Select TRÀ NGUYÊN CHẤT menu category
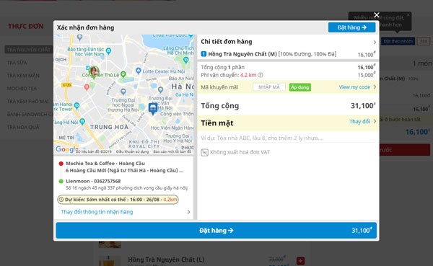Image resolution: width=433 pixels, height=266 pixels. [29, 50]
